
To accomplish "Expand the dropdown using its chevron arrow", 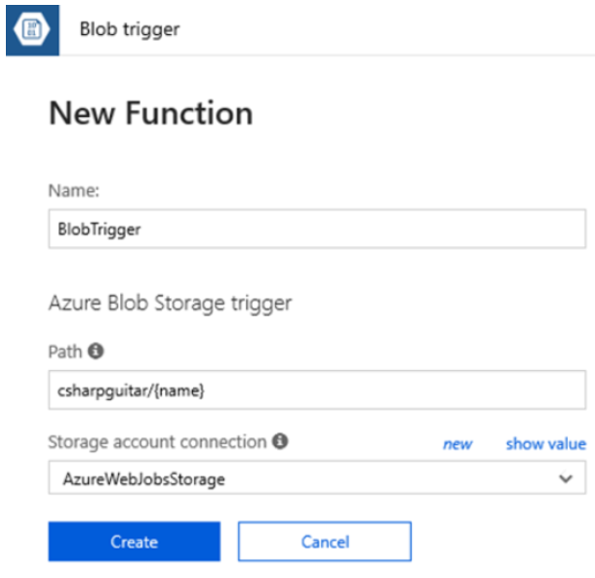I will (566, 478).
